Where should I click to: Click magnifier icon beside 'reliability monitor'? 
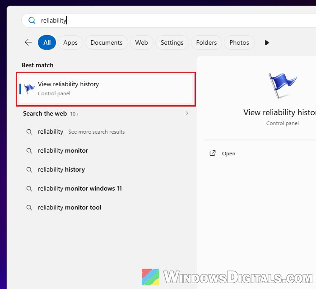29,151
